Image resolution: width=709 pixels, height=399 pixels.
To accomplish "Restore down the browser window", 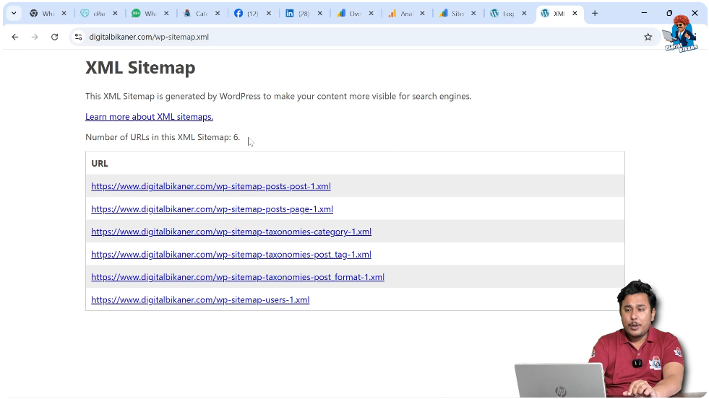I will point(669,13).
